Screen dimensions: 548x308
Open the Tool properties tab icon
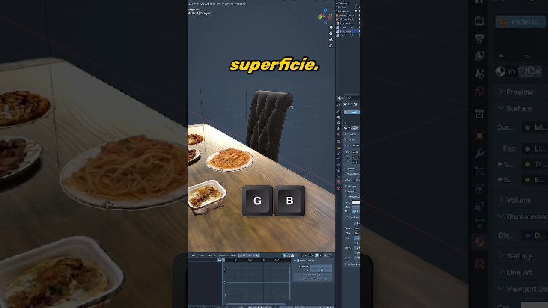[x=339, y=105]
